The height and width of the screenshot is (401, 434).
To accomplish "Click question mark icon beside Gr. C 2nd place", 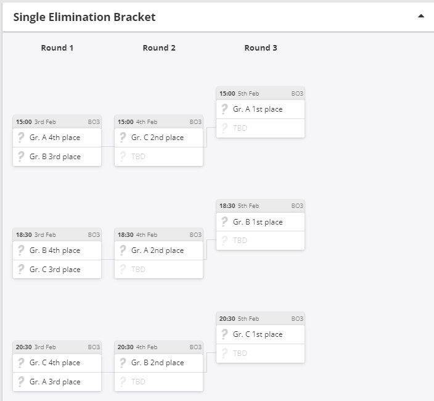I will click(123, 138).
